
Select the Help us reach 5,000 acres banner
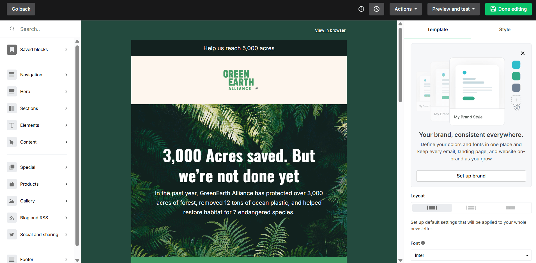pos(239,48)
